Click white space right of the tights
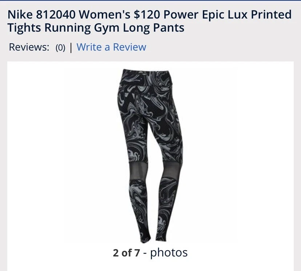Screen dimensions: 301x271 point(238,154)
